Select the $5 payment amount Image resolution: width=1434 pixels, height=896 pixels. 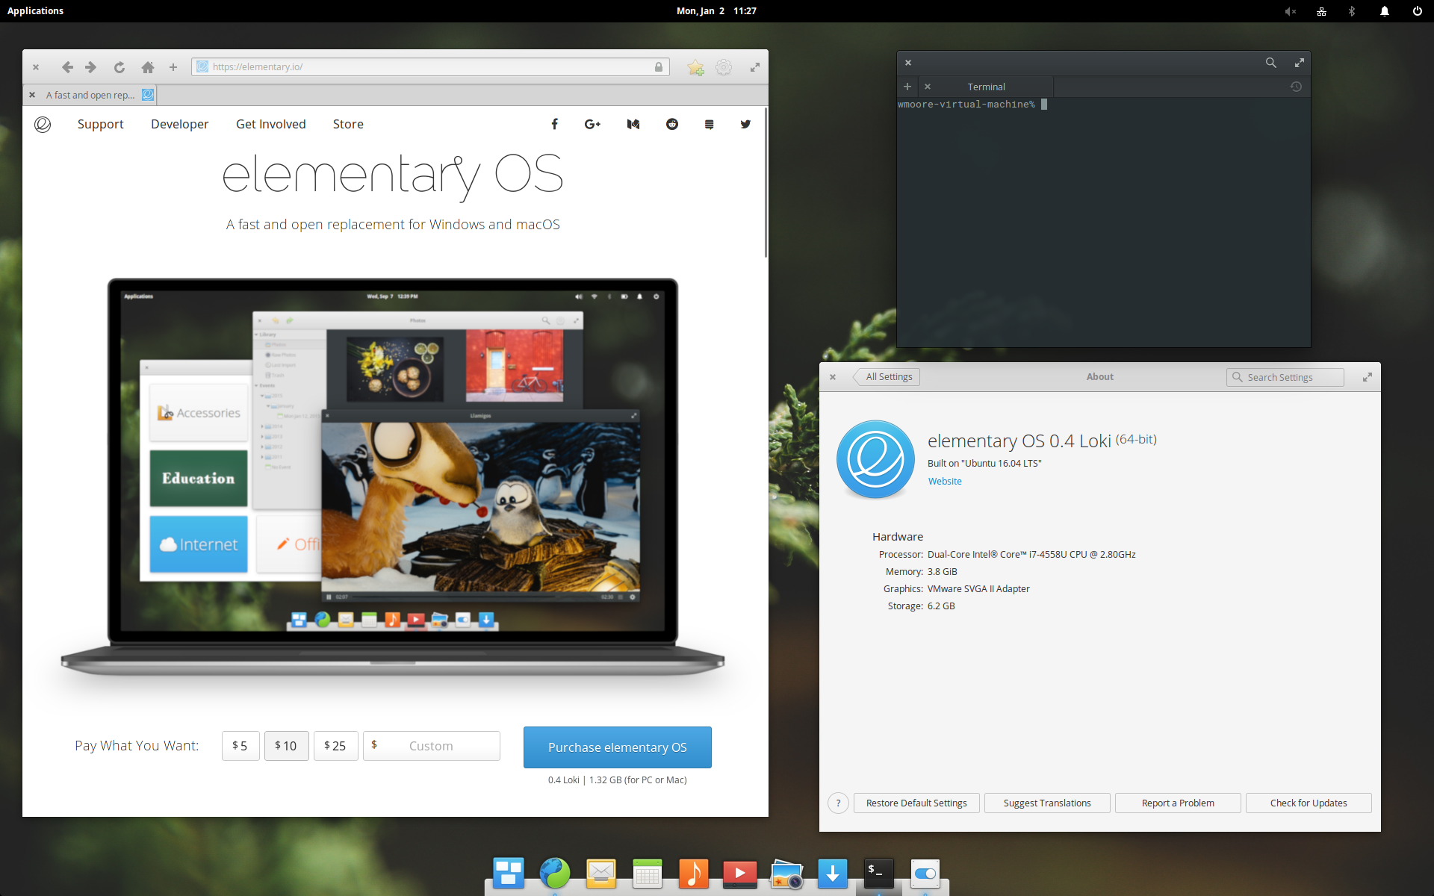pos(240,746)
